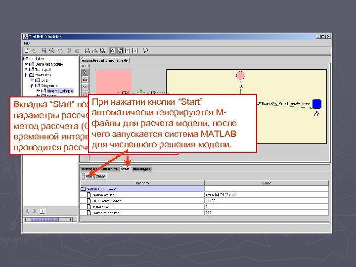Click the Property column header
The width and height of the screenshot is (356, 267).
142,183
